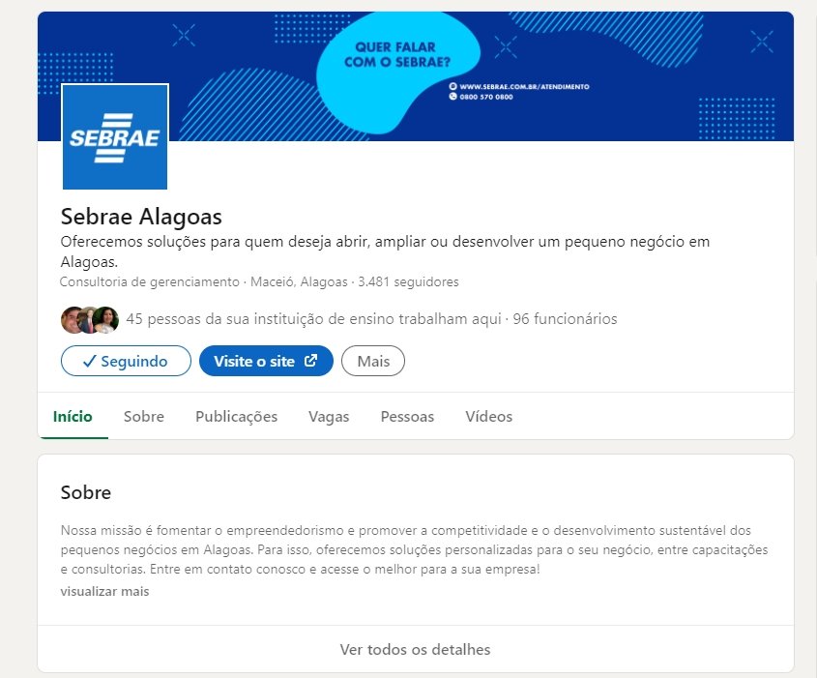Click the SEBRAE logo profile picture
Screen dimensions: 817x678
point(115,136)
